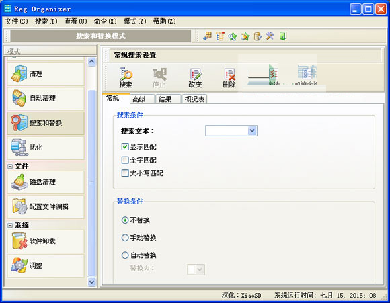Image resolution: width=390 pixels, height=303 pixels.
Task: Click the 搜索 search toolbar icon
Action: coord(126,77)
